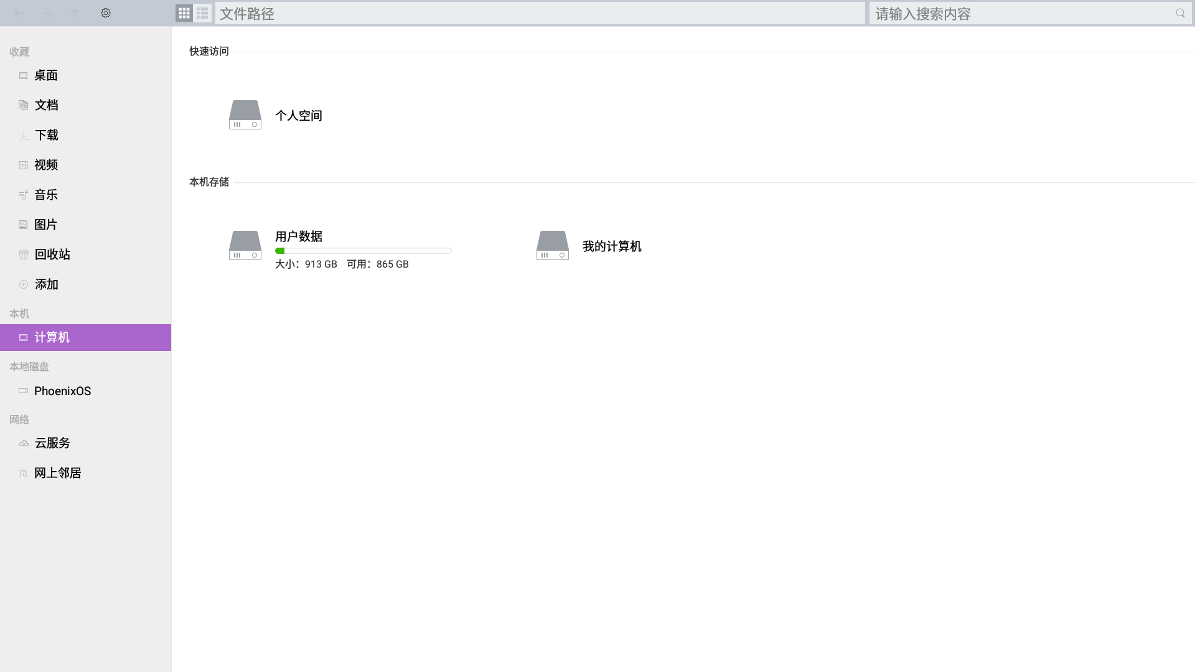The image size is (1195, 672).
Task: Click 添加 to add a favorite
Action: [85, 284]
